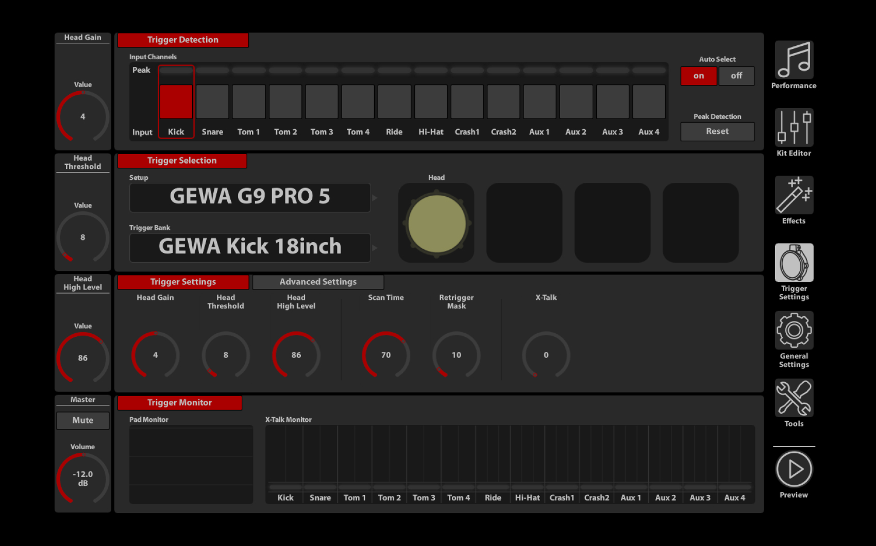Turn Auto Select off

click(x=736, y=76)
